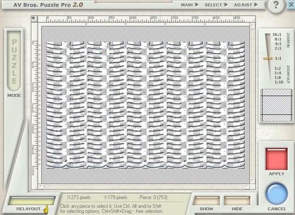Expand the ADJUST menu
The height and width of the screenshot is (215, 295).
245,5
